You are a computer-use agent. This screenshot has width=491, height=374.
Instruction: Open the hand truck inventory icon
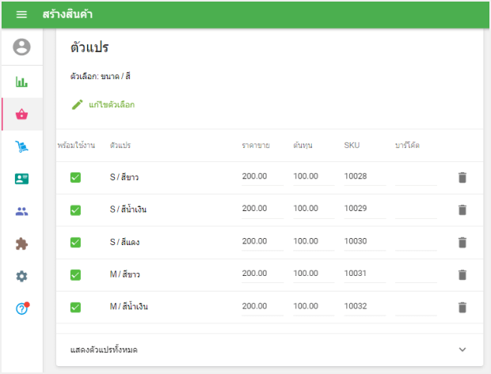(x=21, y=146)
